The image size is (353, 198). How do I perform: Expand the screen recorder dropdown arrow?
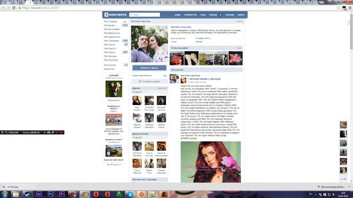point(45,133)
